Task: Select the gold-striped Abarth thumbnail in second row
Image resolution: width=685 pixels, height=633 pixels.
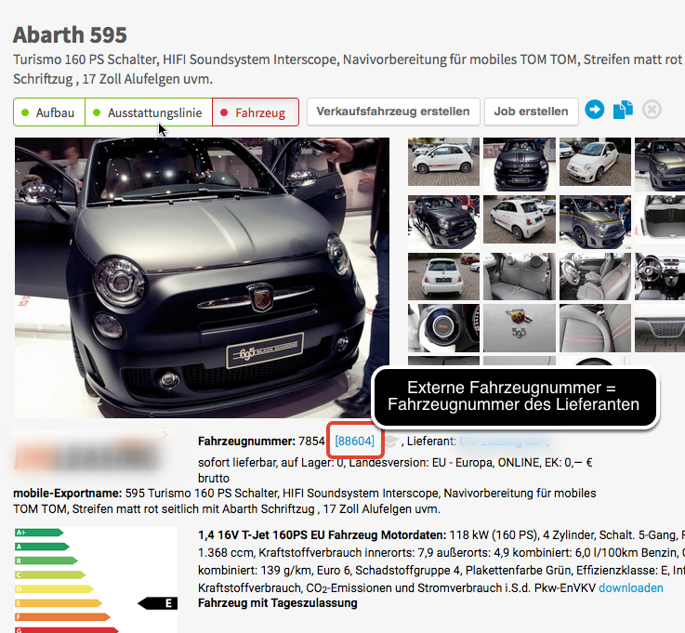Action: [x=594, y=219]
